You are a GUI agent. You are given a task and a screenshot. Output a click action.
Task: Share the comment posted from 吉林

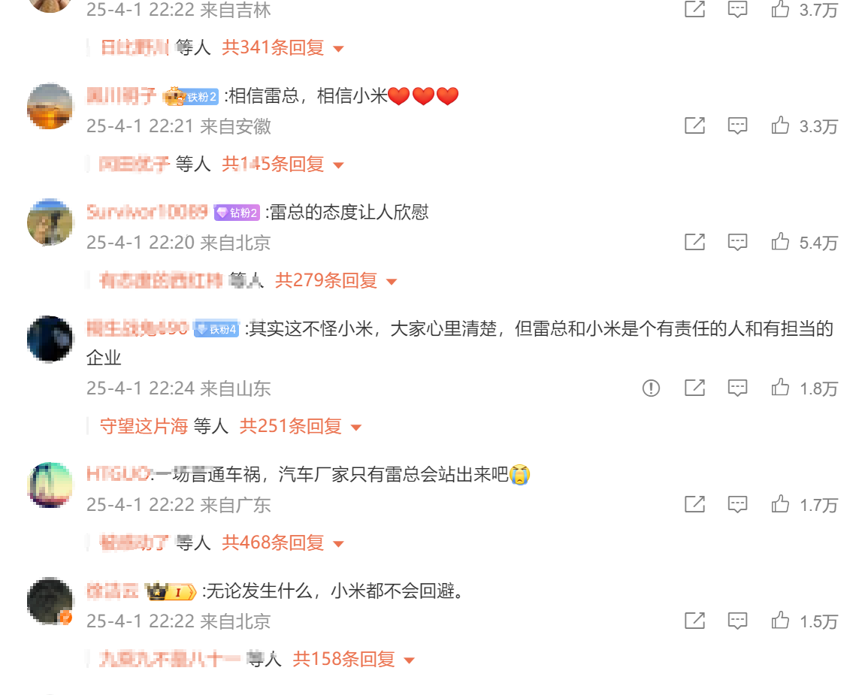694,9
